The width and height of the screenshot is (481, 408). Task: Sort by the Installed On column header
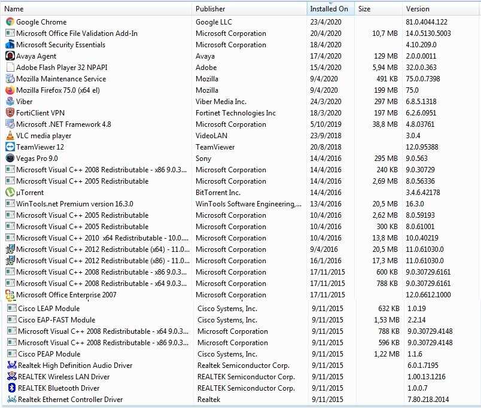pos(331,9)
